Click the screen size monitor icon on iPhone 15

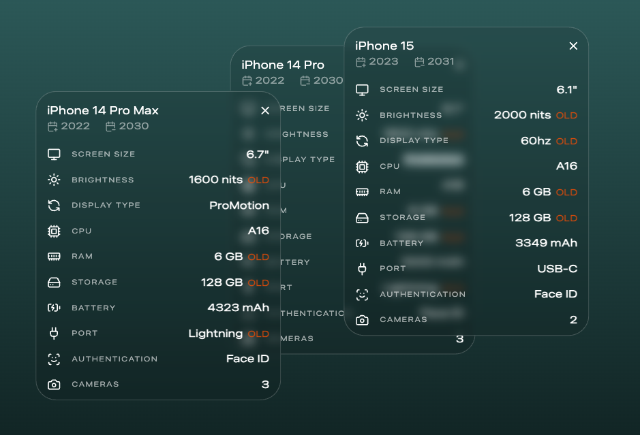pyautogui.click(x=362, y=89)
